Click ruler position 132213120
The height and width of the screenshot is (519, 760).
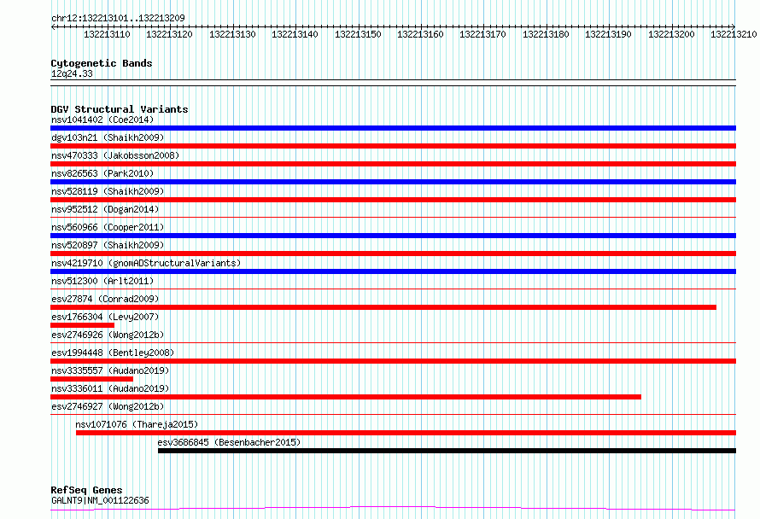pos(170,34)
